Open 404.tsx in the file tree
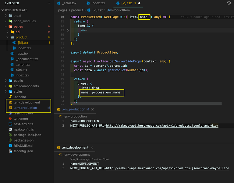 tap(21, 70)
